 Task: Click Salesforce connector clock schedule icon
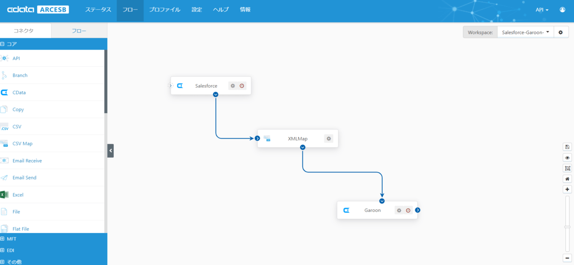click(x=242, y=86)
